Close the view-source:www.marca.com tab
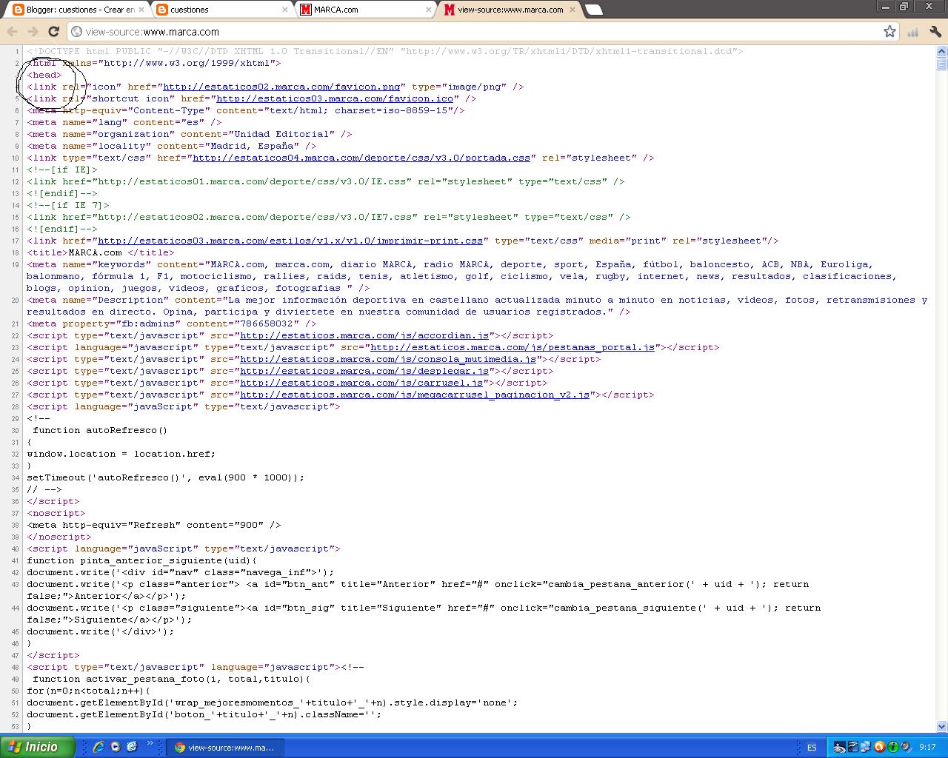The image size is (948, 758). pyautogui.click(x=573, y=10)
